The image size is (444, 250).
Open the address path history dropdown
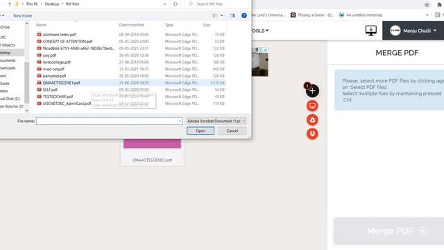(x=165, y=4)
